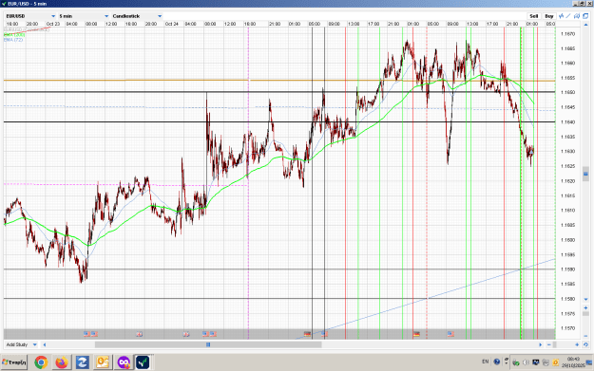Screen dimensions: 594x371
Task: Click the 1.1640 price axis label
Action: pos(567,122)
